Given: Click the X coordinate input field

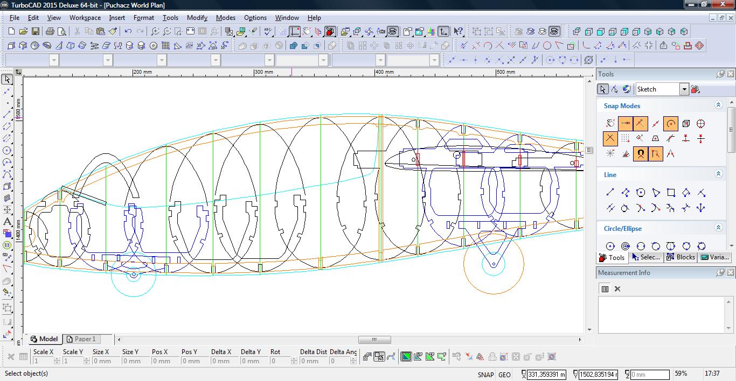Looking at the screenshot, I should (546, 375).
